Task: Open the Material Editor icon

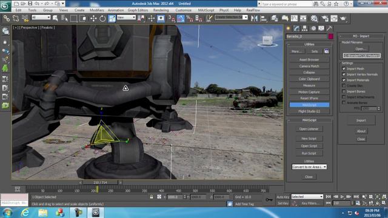Action: click(x=314, y=18)
